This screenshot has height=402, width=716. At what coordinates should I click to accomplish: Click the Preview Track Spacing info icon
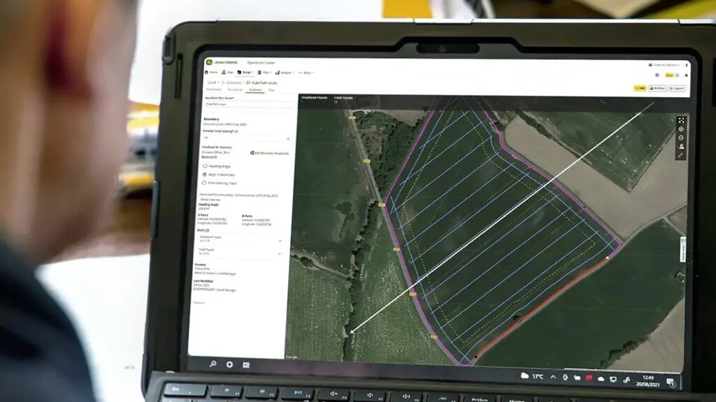pos(236,131)
